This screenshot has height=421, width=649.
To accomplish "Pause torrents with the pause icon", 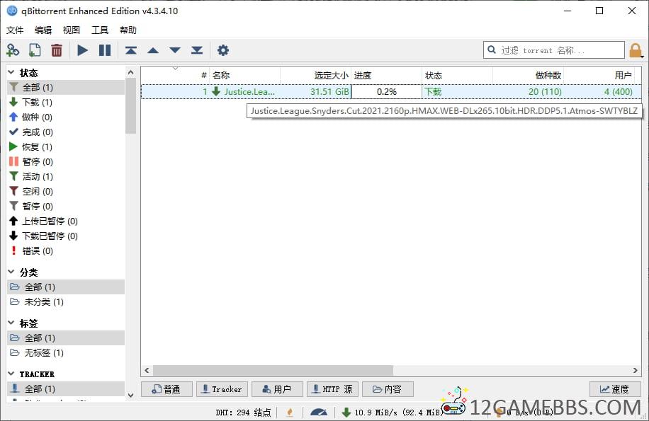I will 105,50.
